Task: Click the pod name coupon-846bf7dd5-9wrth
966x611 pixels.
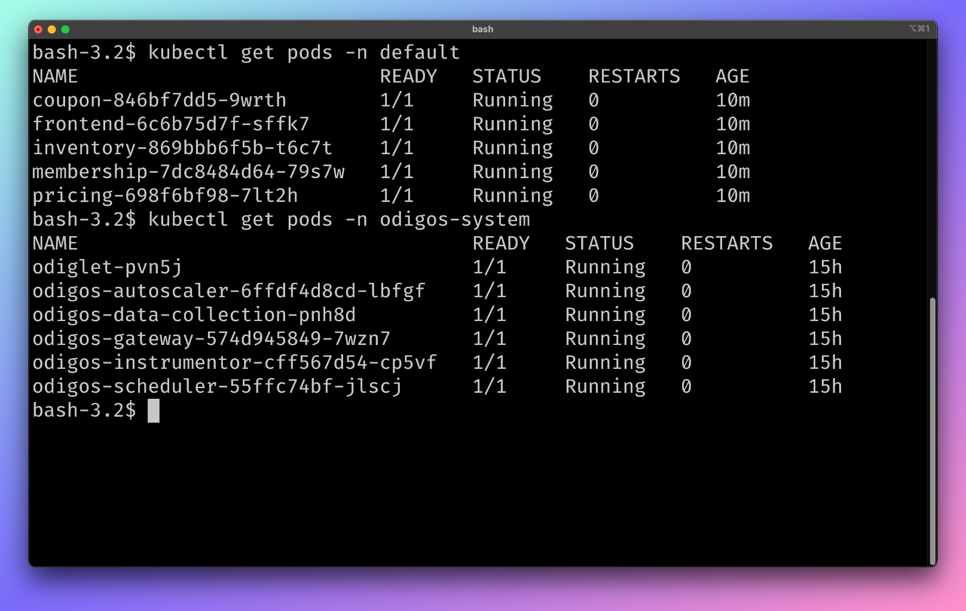Action: (x=159, y=100)
